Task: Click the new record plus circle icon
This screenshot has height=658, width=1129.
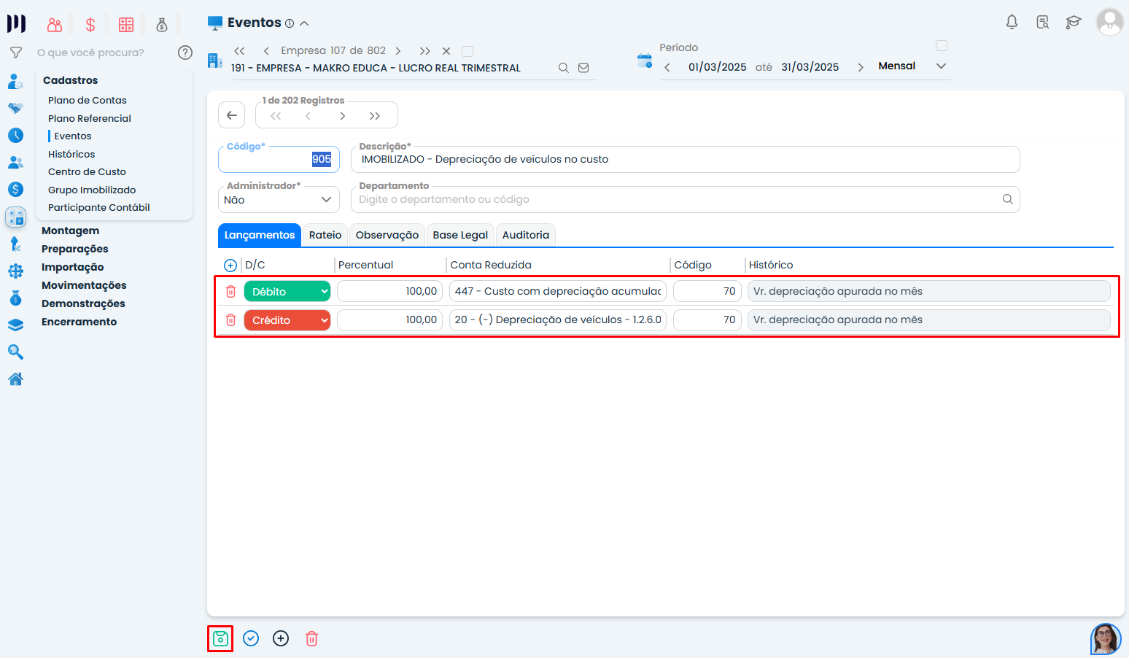Action: 281,639
